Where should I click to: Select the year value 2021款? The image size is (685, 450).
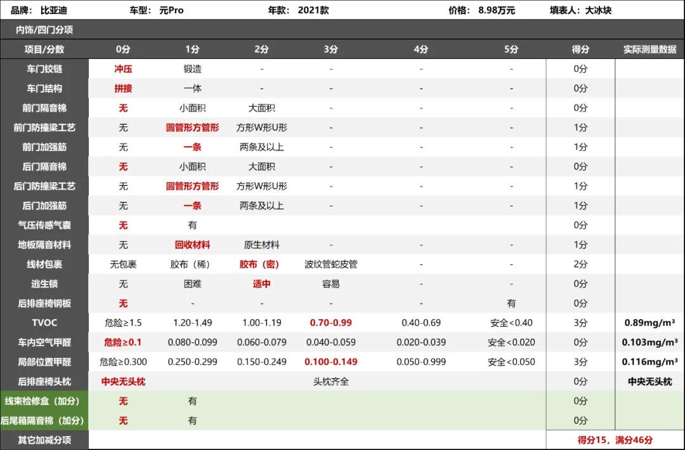(x=313, y=10)
